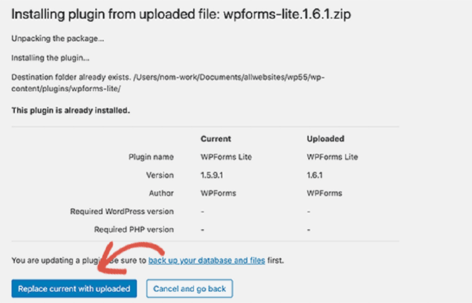This screenshot has width=472, height=303.
Task: Open the back up your database and files link
Action: click(x=206, y=260)
